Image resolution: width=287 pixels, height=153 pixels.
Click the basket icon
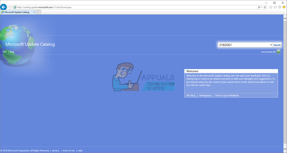pos(278,51)
